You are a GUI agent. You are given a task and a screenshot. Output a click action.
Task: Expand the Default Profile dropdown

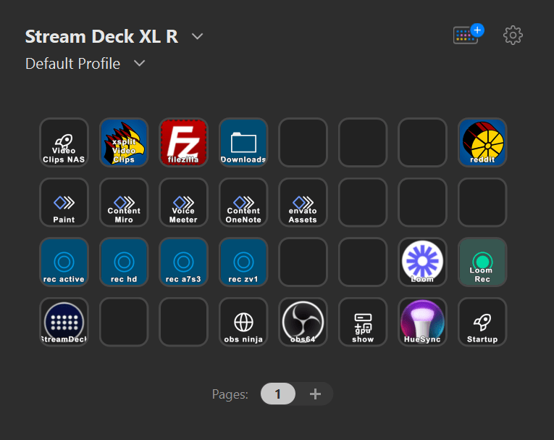140,63
